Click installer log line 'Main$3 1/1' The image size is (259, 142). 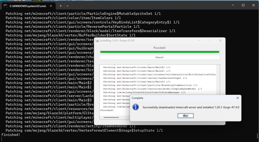tap(137, 82)
